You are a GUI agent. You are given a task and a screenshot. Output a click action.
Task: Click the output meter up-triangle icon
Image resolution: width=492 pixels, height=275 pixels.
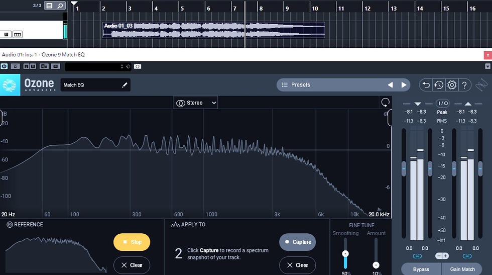pyautogui.click(x=468, y=104)
